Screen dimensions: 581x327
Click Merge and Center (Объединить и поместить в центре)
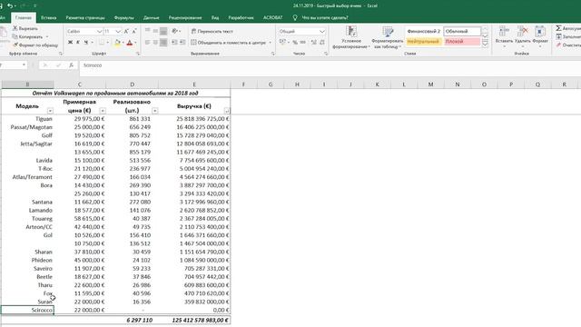coord(228,43)
